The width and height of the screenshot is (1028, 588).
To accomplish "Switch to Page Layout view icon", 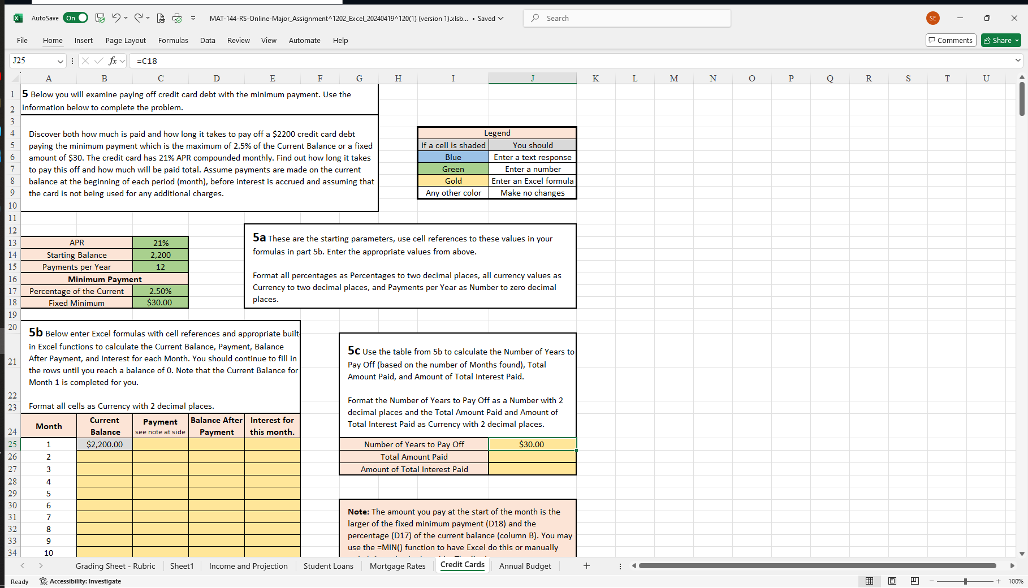I will click(892, 581).
